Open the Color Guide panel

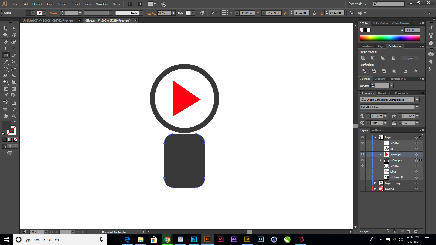(380, 23)
